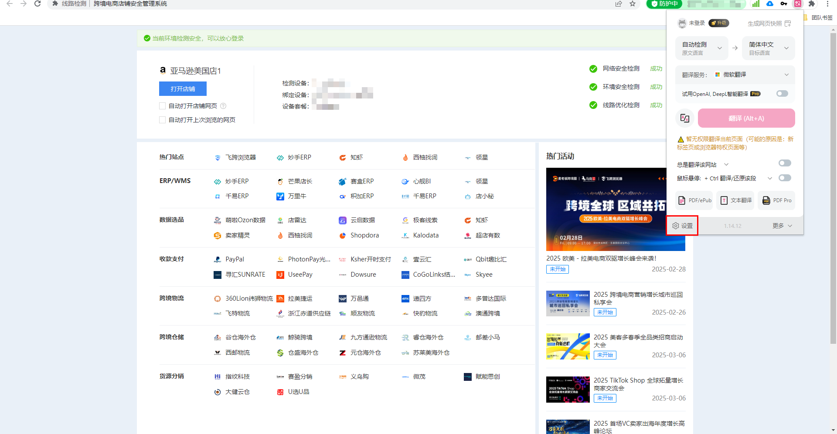
Task: Click the browser reload icon
Action: click(37, 3)
